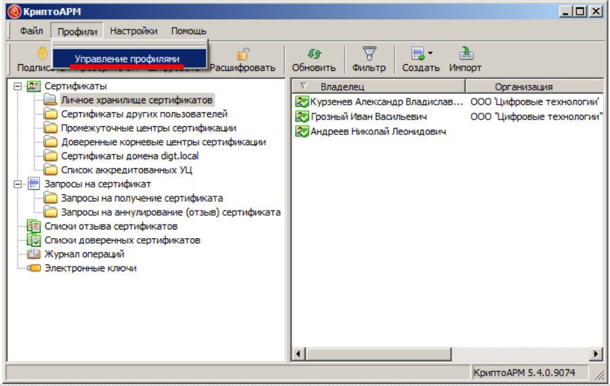This screenshot has width=610, height=386.
Task: Click the horizontal scrollbar thumb
Action: tap(379, 354)
